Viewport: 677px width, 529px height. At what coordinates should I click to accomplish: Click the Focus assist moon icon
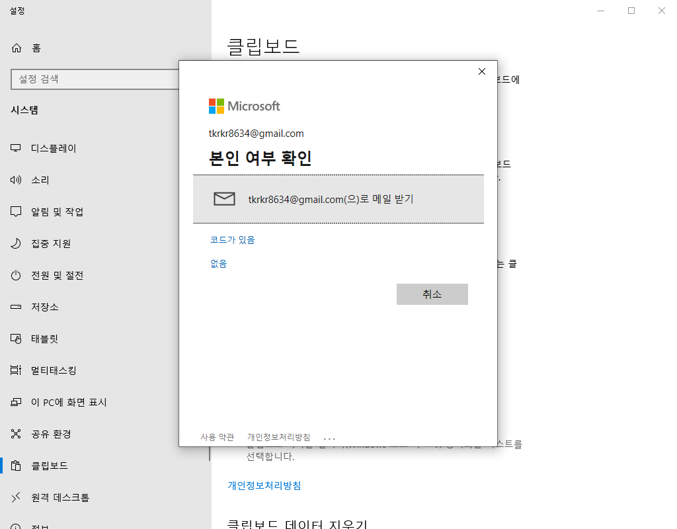[16, 243]
